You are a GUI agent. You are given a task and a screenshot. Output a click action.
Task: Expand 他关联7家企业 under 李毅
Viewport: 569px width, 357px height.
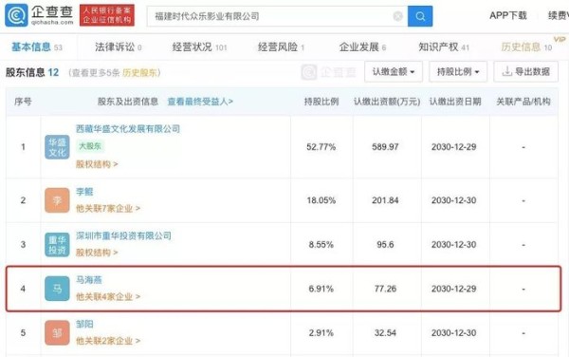pyautogui.click(x=108, y=209)
